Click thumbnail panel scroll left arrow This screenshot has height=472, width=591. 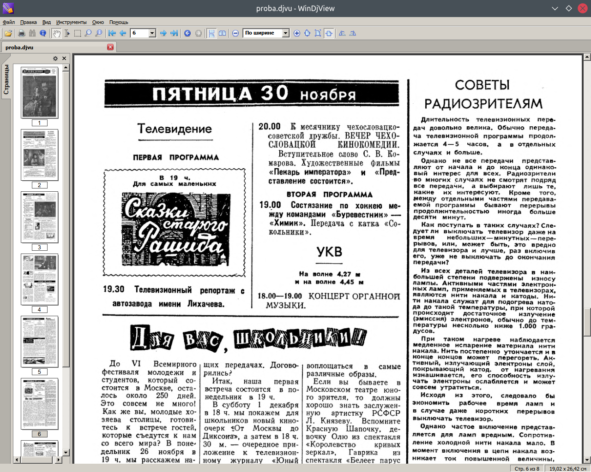click(x=17, y=460)
